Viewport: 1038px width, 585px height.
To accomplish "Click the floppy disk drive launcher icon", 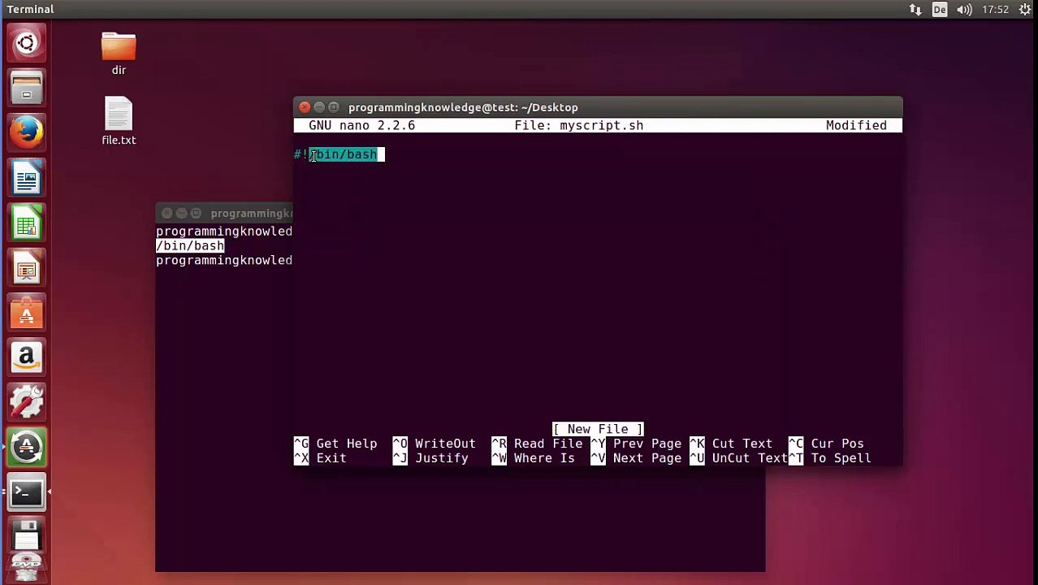I will tap(26, 536).
